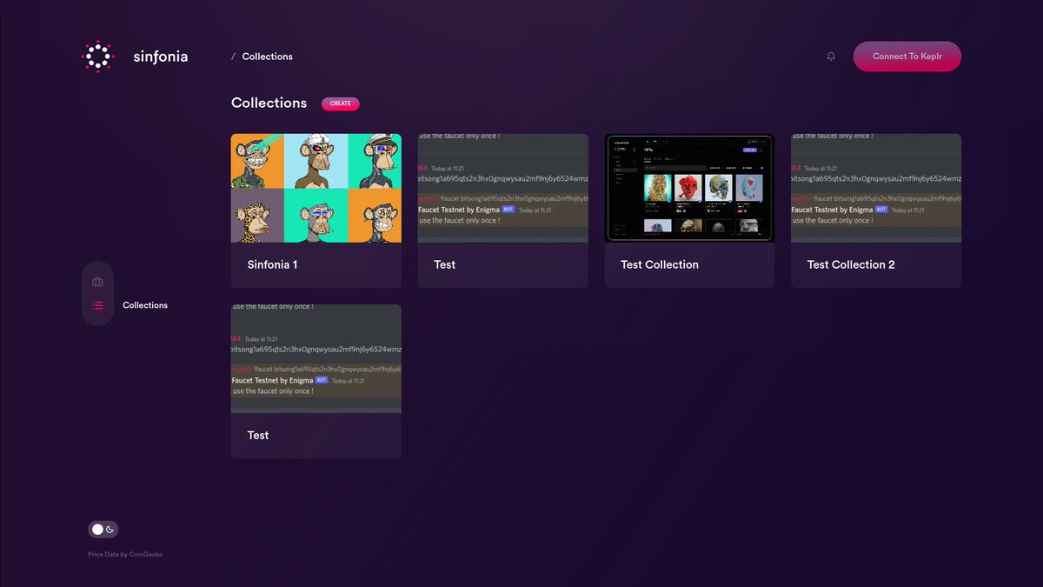
Task: Select the Collections entry in the sidebar
Action: coord(144,305)
